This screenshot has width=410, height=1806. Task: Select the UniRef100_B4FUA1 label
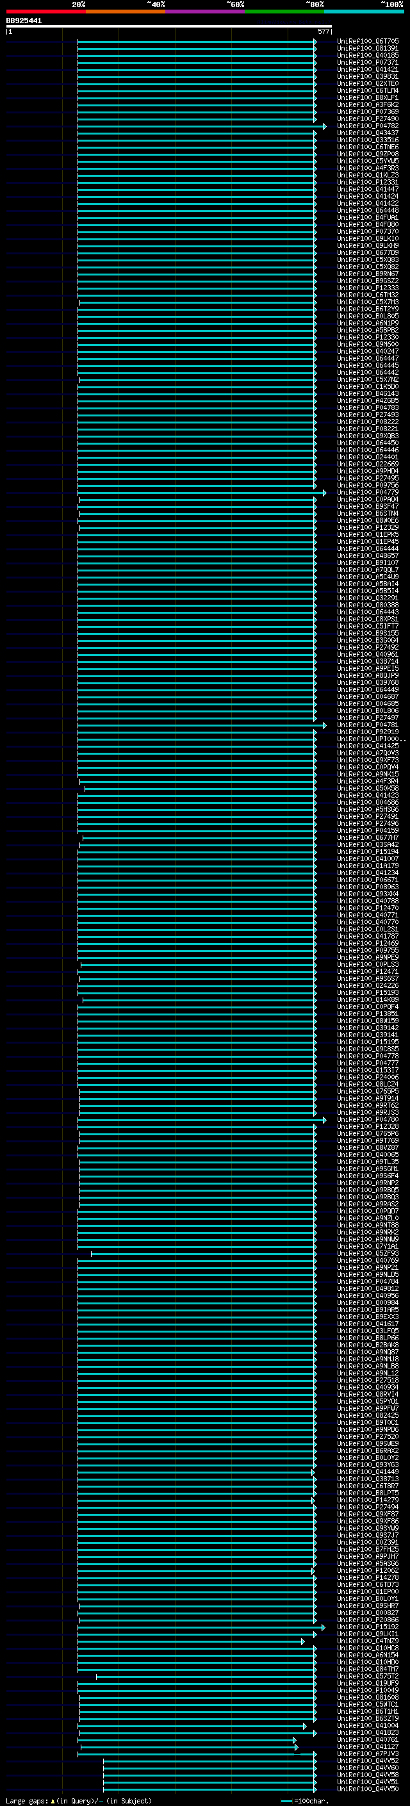[367, 217]
